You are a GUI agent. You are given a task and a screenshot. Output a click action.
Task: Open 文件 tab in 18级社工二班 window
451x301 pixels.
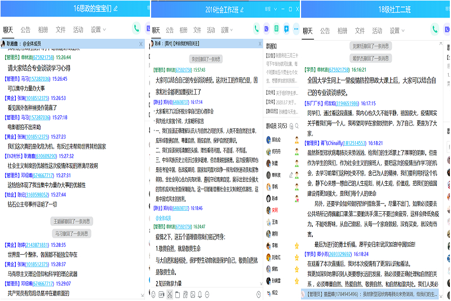[360, 30]
